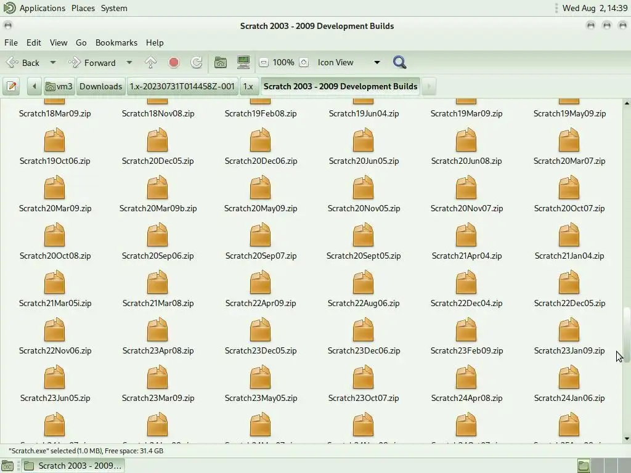Reload the current folder
631x473 pixels.
(197, 63)
